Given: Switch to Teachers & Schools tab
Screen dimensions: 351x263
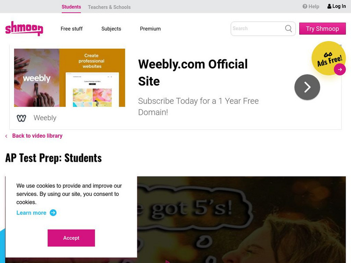Looking at the screenshot, I should (x=109, y=7).
